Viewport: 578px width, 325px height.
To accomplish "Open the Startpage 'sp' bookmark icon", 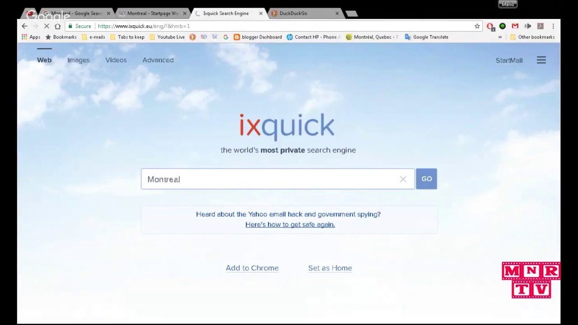I will pos(204,37).
